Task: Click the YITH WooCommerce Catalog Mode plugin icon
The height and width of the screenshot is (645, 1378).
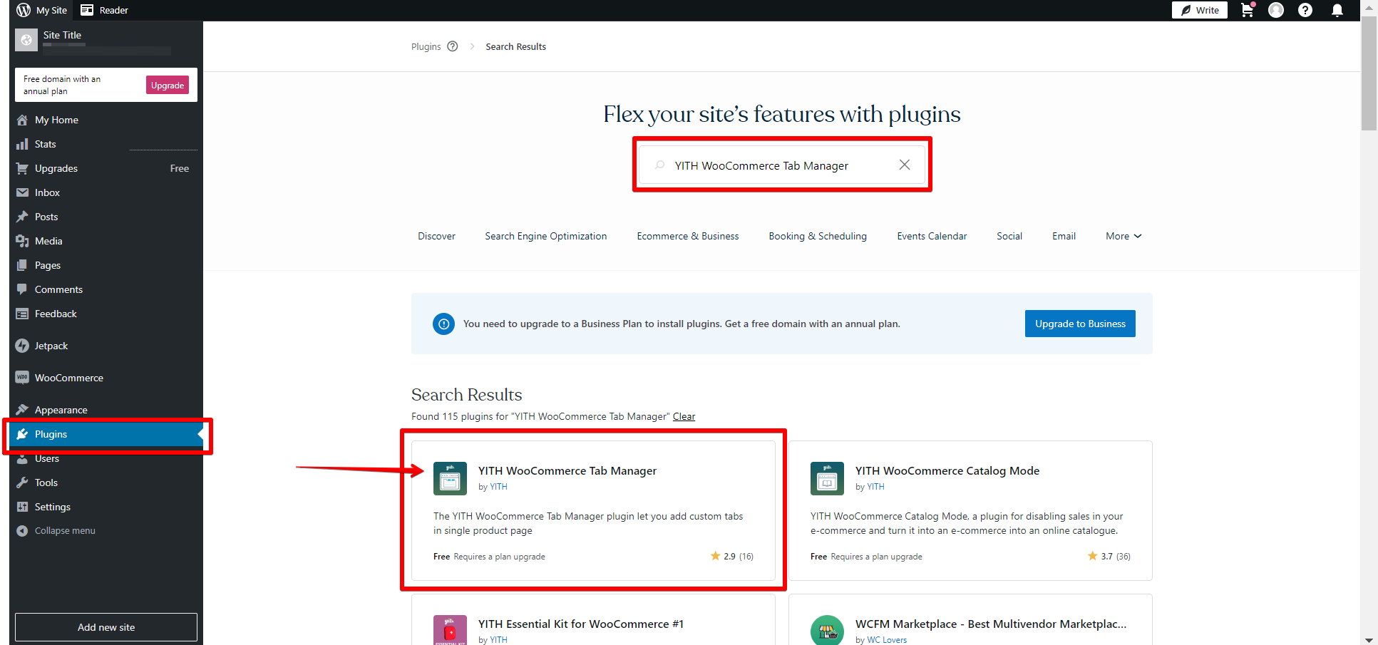Action: (827, 478)
